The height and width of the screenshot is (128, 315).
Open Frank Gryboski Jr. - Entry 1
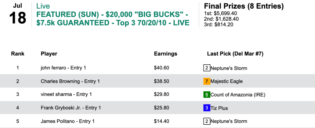click(x=71, y=108)
